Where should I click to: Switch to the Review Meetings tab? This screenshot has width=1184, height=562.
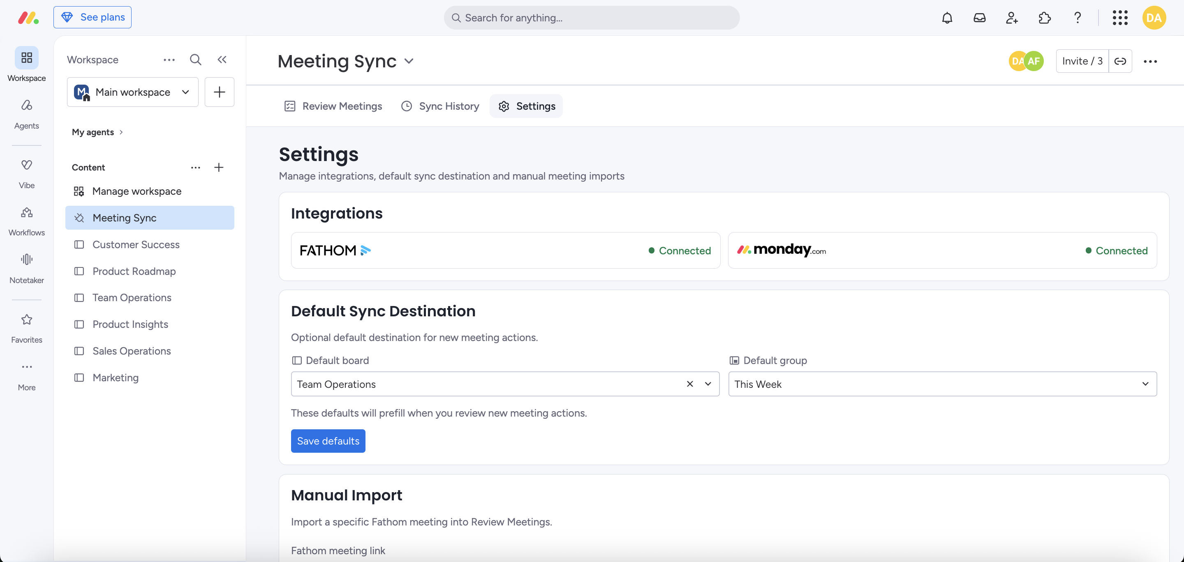point(333,106)
